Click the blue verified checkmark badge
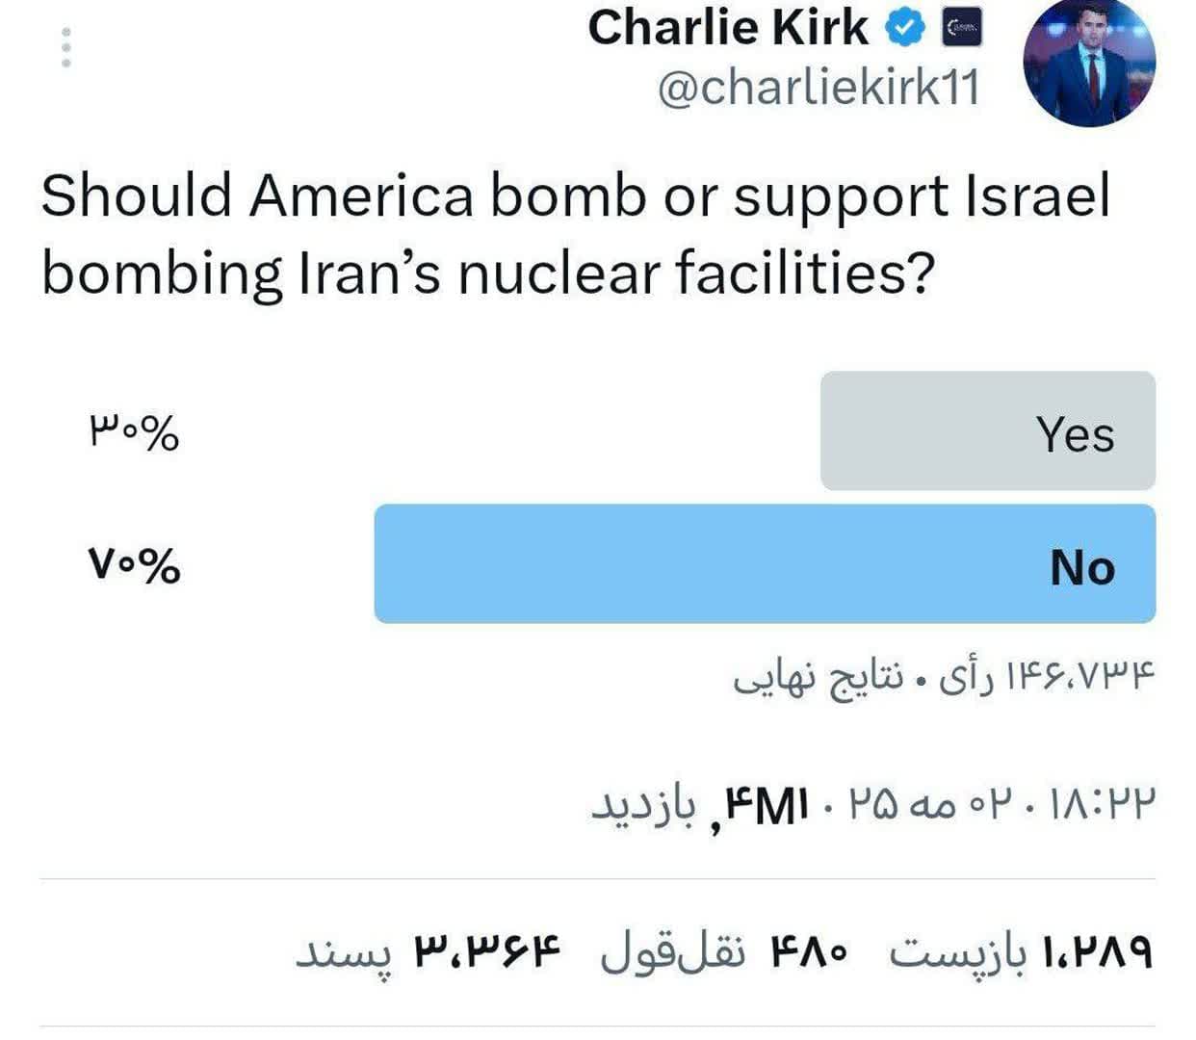1196x1040 pixels. [x=906, y=29]
